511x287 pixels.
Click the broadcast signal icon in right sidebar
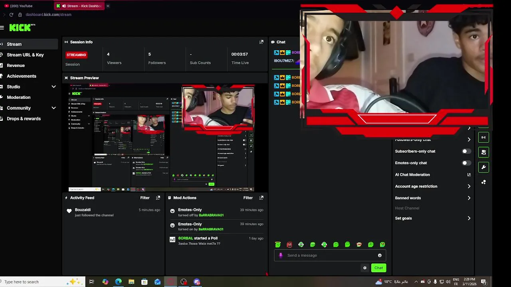[483, 137]
